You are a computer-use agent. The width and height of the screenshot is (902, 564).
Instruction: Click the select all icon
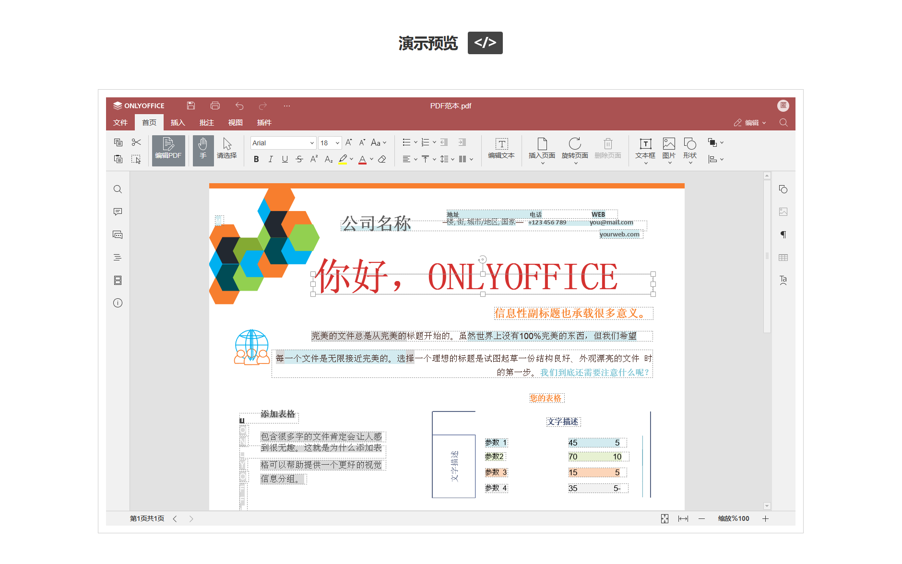pos(136,159)
